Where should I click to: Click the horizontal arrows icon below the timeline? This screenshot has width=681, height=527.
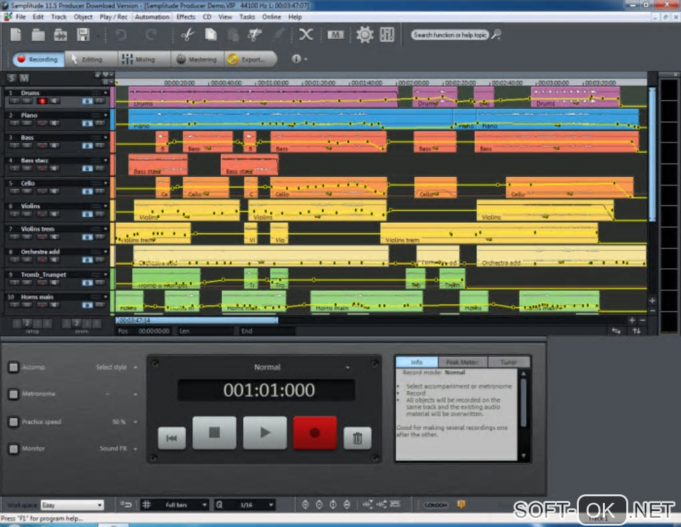click(616, 331)
